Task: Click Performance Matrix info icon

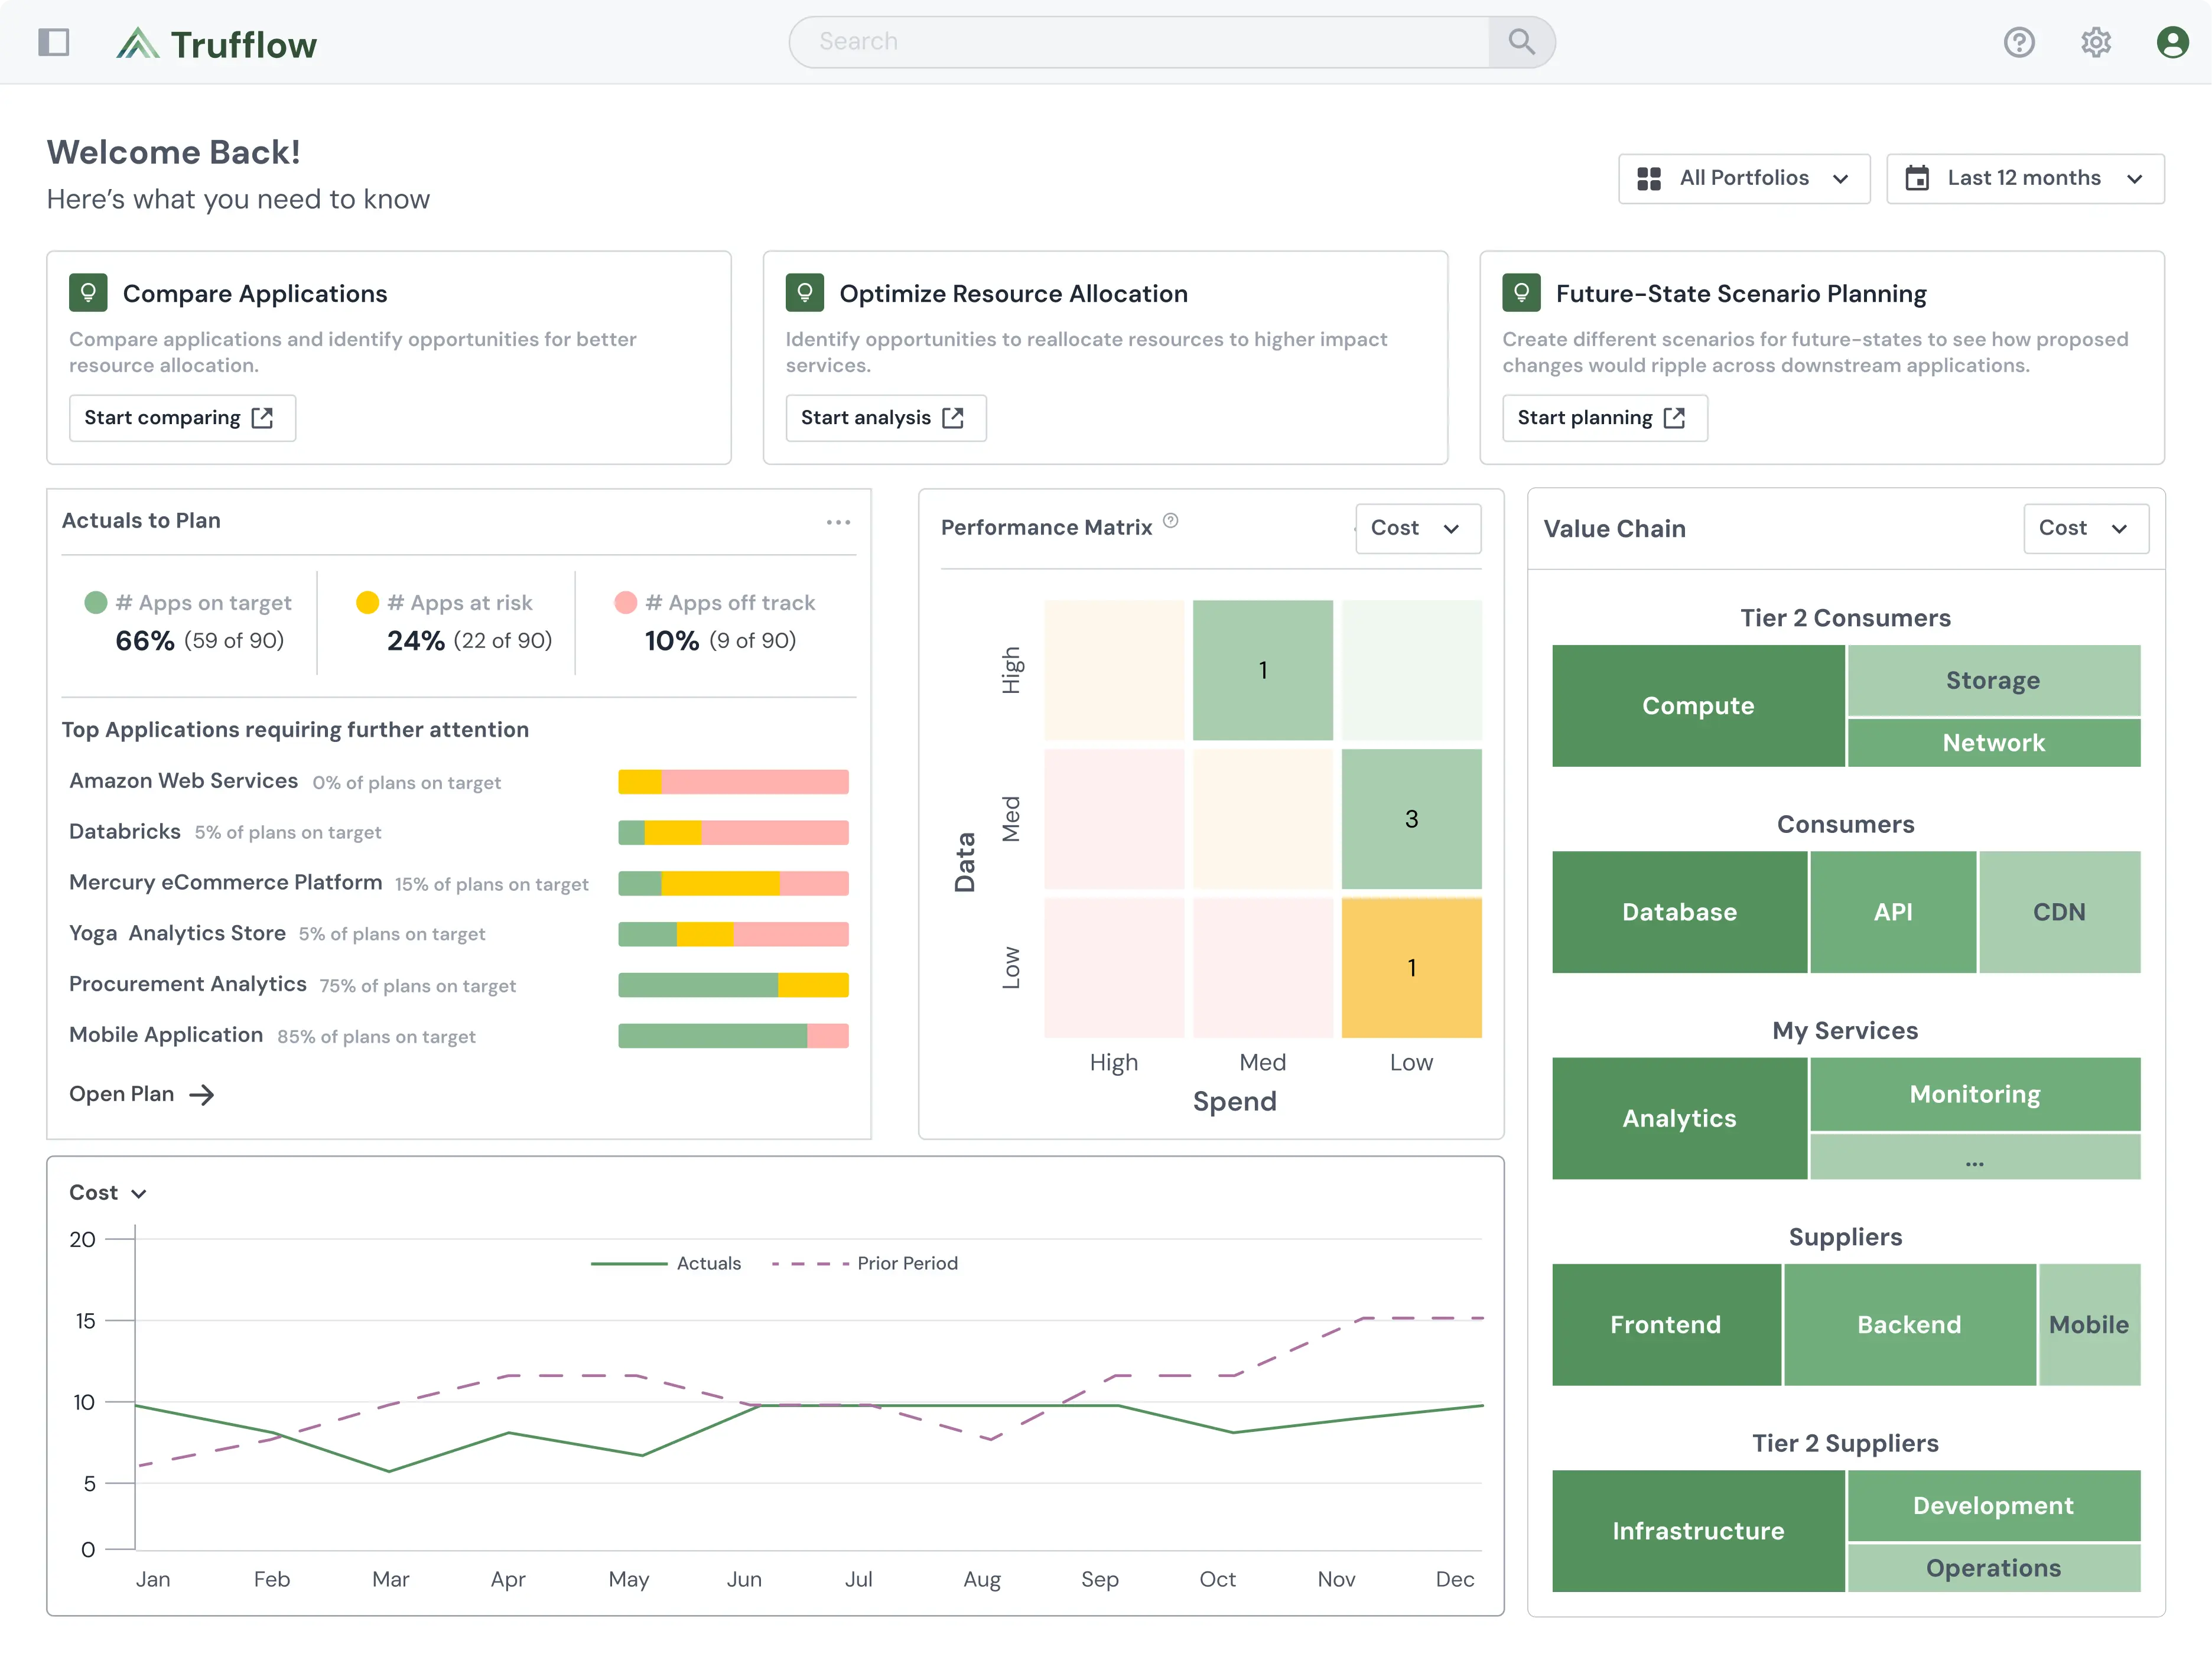Action: pyautogui.click(x=1170, y=520)
